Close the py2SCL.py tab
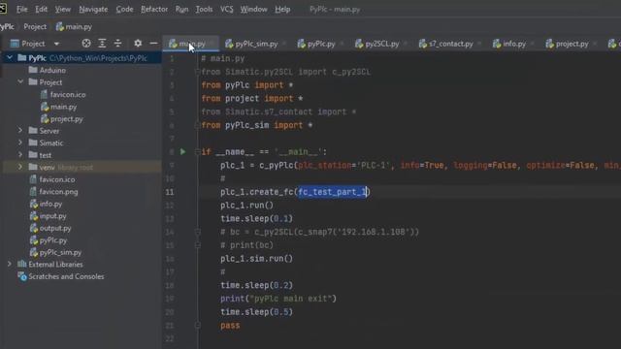 (406, 44)
